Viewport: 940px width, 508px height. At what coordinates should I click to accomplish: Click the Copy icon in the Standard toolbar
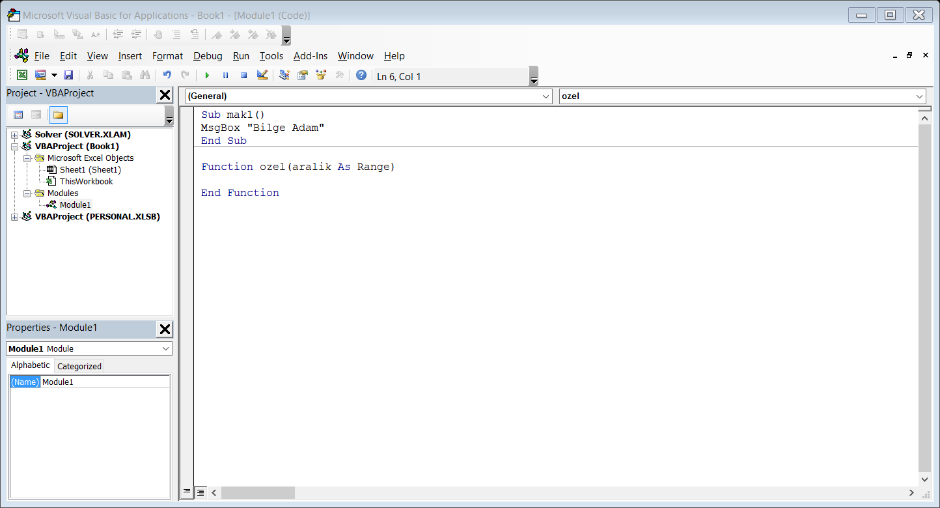[x=109, y=76]
